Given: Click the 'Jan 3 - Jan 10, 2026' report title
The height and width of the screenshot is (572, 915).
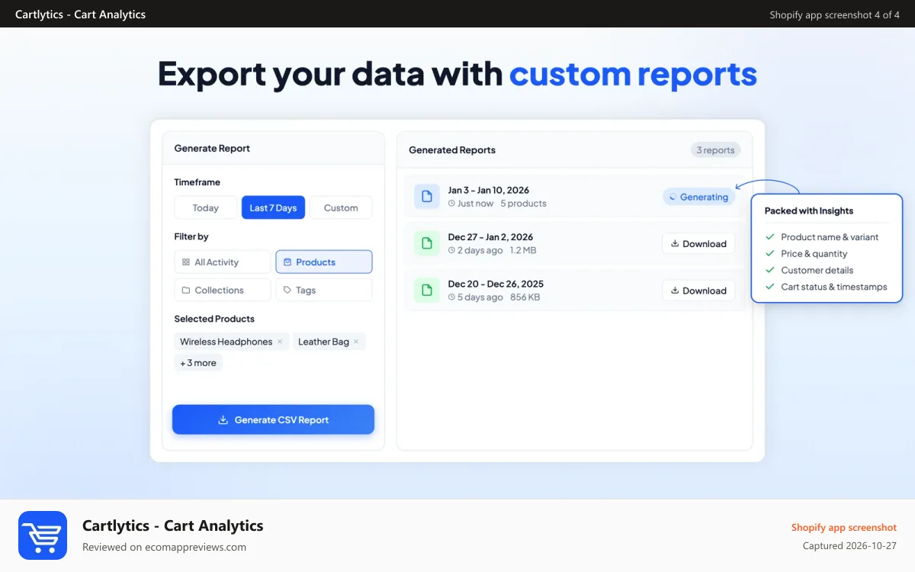Looking at the screenshot, I should (x=489, y=190).
